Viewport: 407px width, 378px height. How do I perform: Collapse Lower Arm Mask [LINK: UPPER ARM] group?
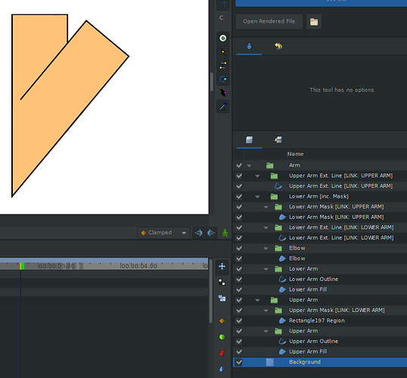[x=266, y=208]
